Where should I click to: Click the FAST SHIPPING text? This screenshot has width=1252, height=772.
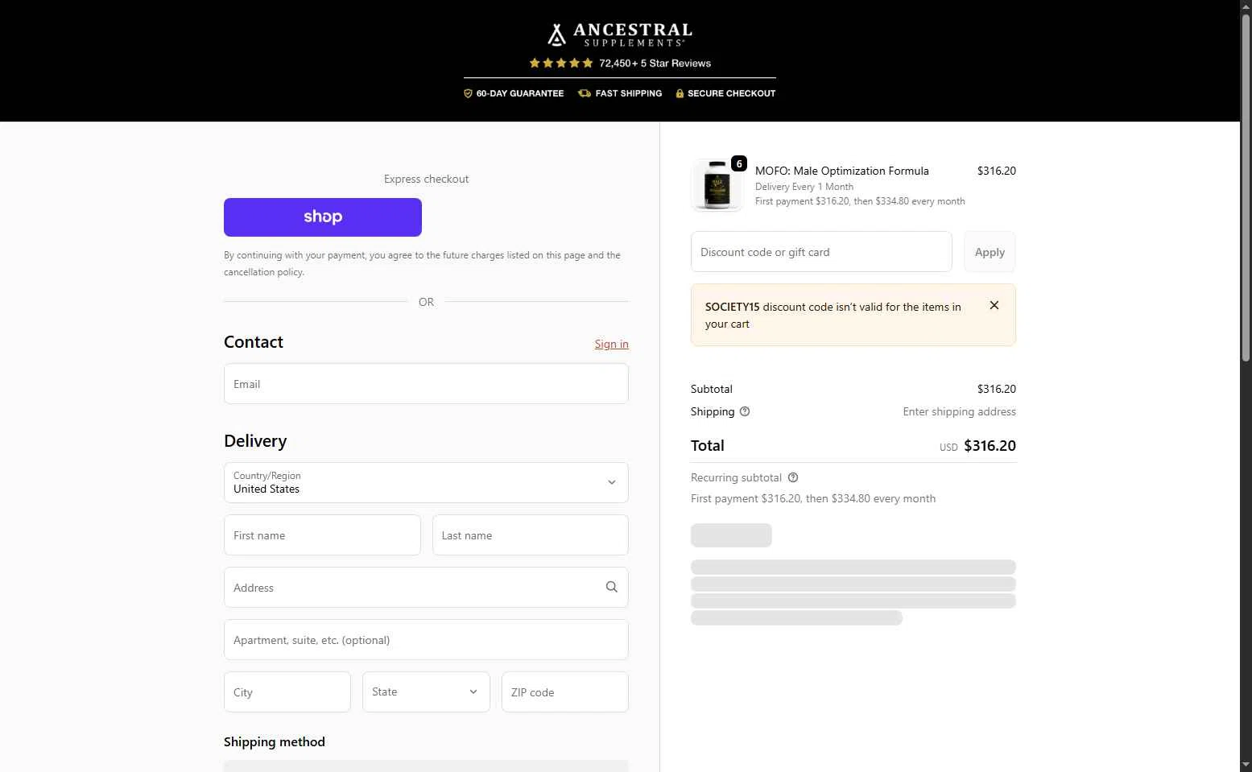(629, 93)
